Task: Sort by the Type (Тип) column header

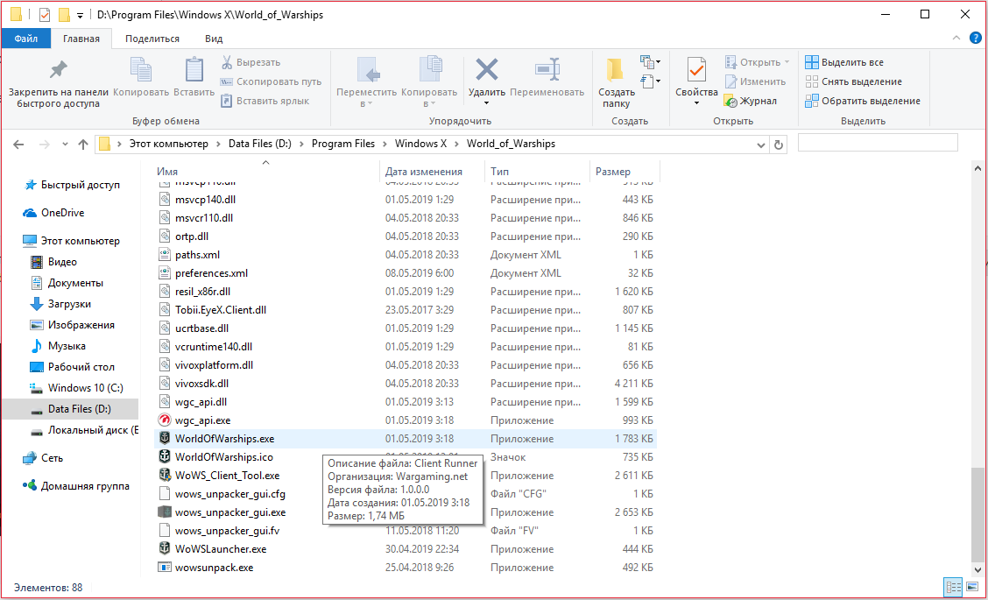Action: (538, 172)
